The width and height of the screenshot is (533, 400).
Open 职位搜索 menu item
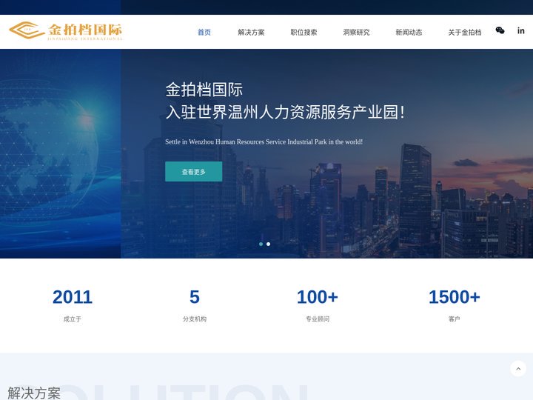304,33
